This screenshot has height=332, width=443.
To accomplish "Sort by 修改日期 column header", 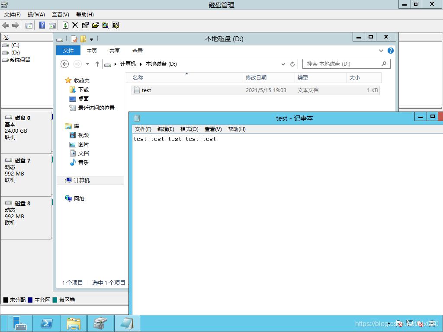I will (269, 78).
